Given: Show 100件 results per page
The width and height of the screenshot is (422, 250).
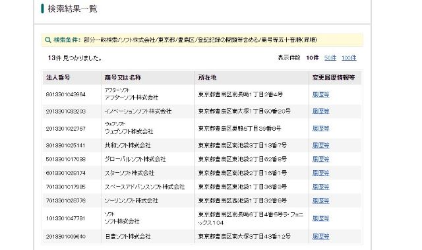Looking at the screenshot, I should pyautogui.click(x=349, y=58).
